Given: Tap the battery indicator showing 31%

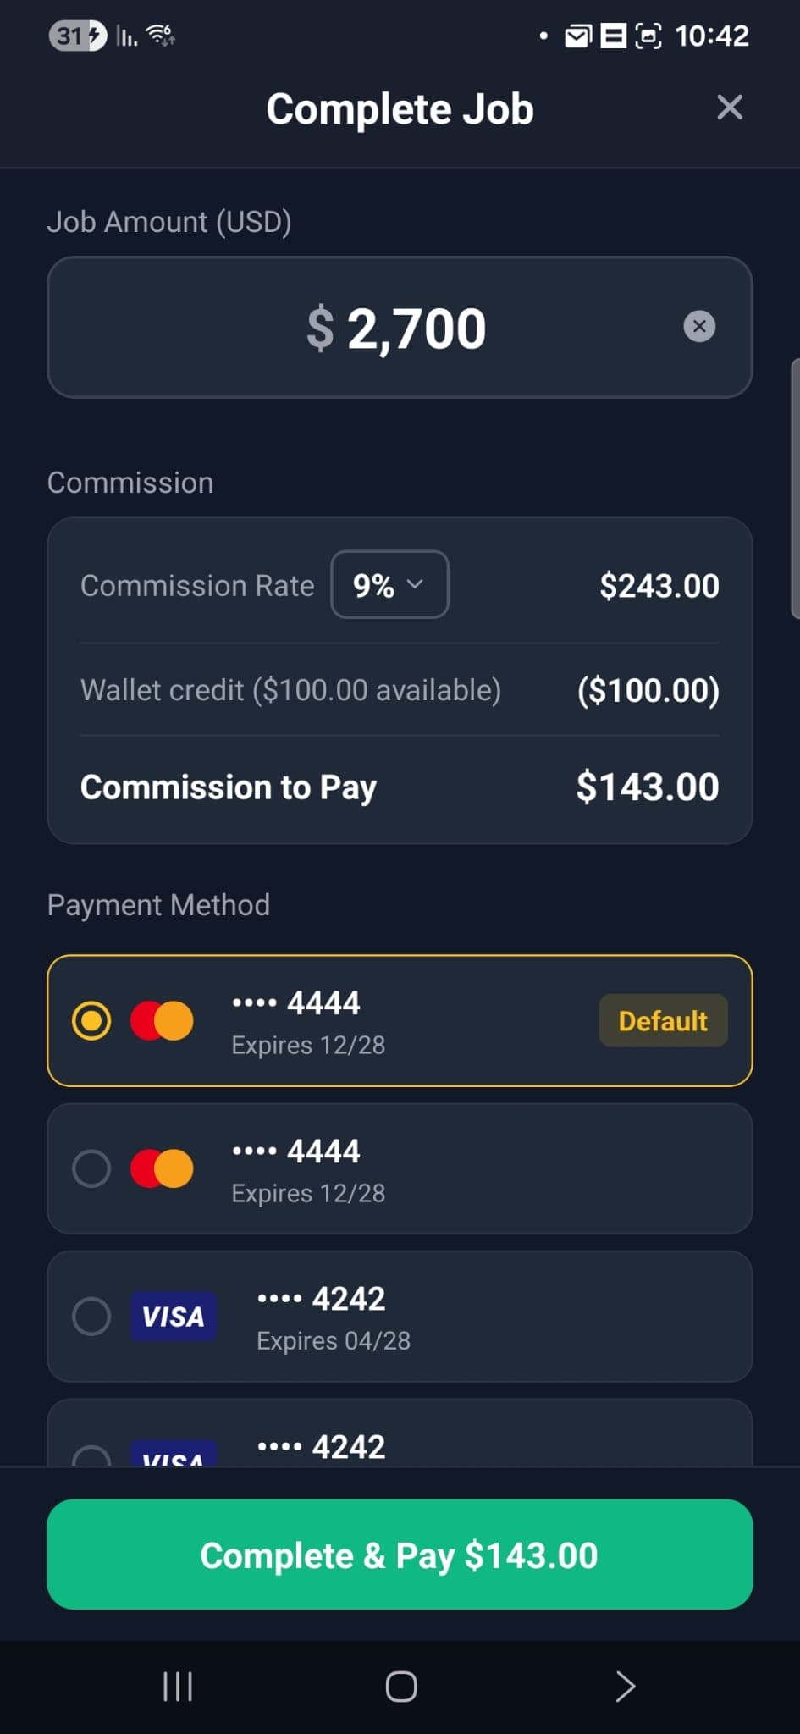Looking at the screenshot, I should [x=76, y=36].
